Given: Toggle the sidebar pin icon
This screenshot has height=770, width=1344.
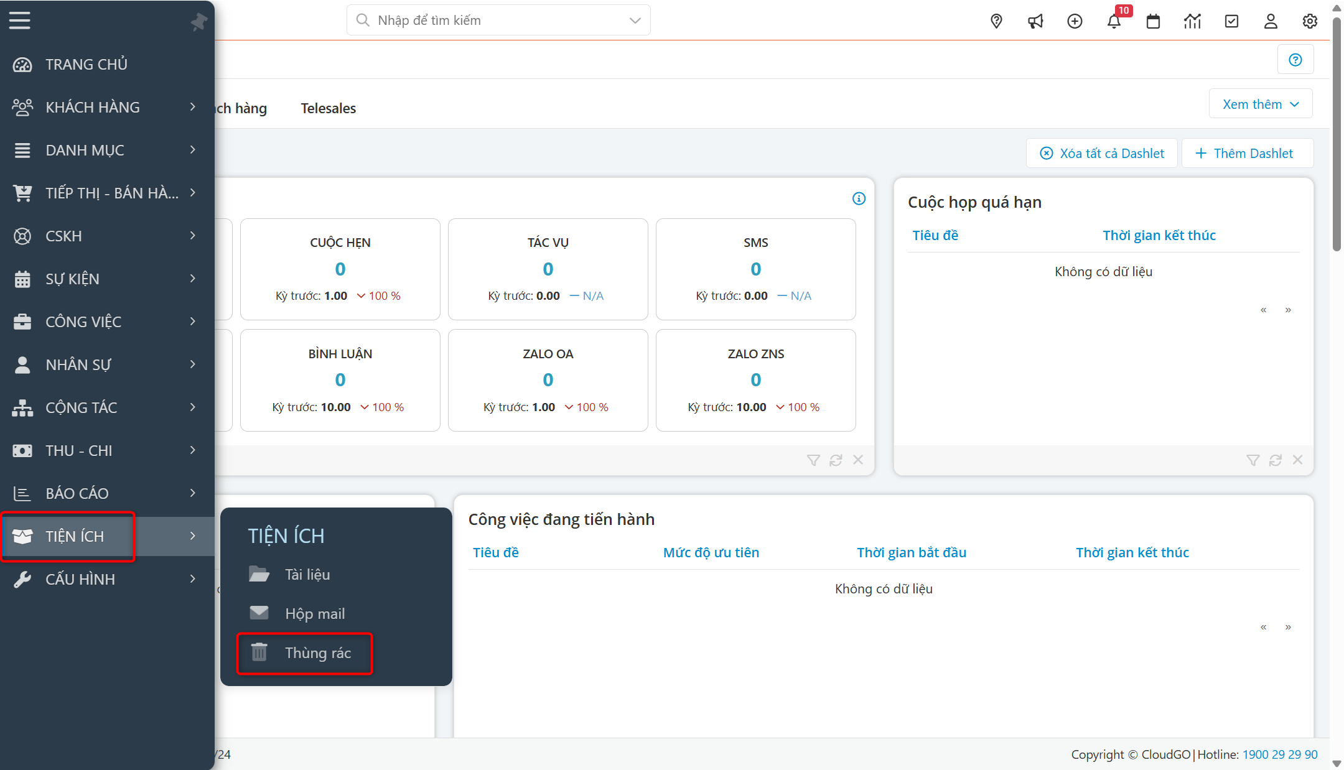Looking at the screenshot, I should 198,22.
